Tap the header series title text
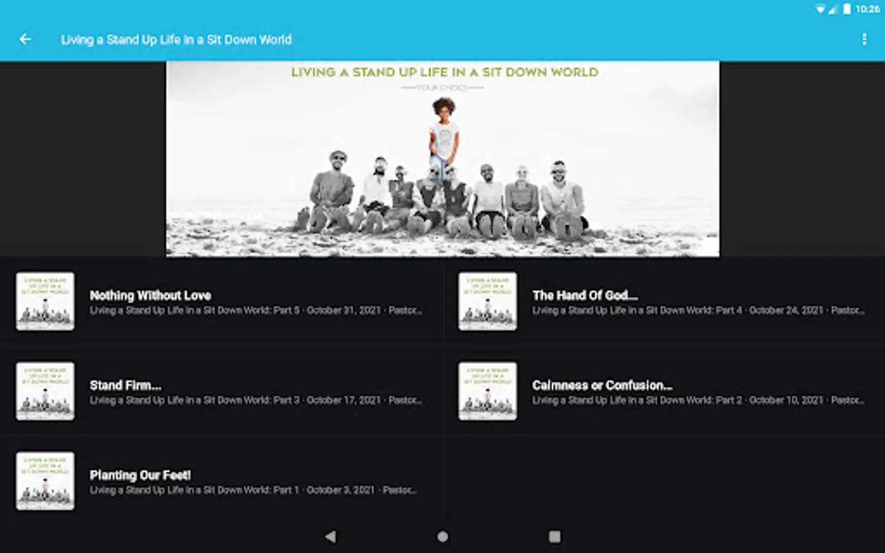The image size is (885, 553). [x=176, y=39]
